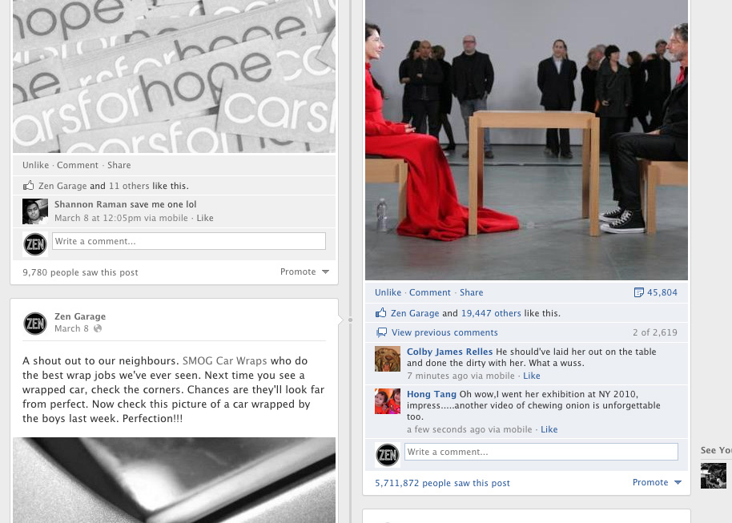
Task: Open the SMOG Car Wraps page link
Action: pos(224,361)
